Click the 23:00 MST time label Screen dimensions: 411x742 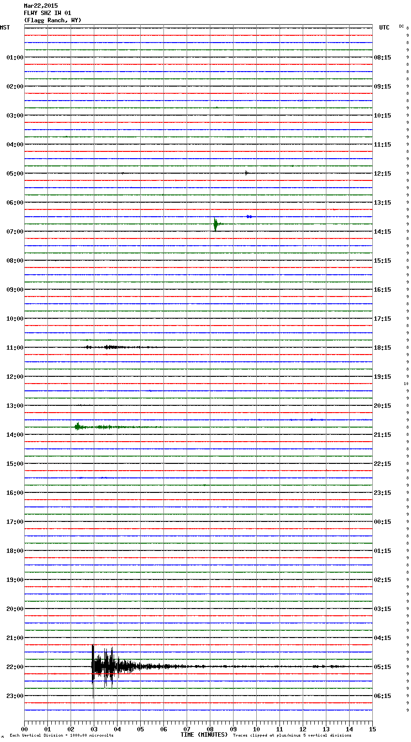[15, 696]
